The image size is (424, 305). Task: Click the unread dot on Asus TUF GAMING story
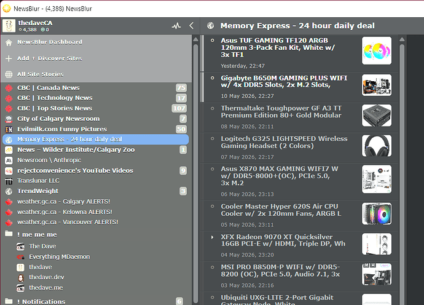[212, 41]
